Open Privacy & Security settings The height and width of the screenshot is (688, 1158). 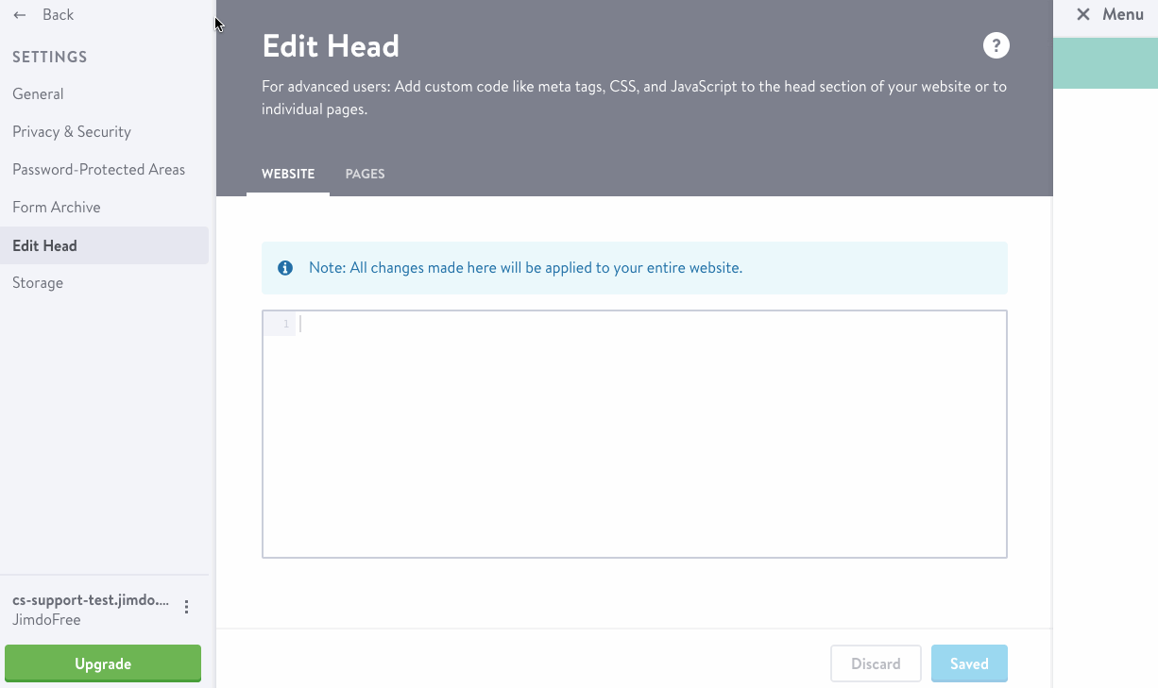tap(72, 132)
